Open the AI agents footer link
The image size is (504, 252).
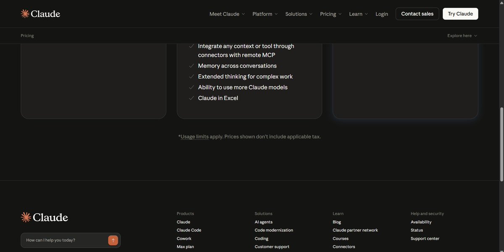coord(264,222)
